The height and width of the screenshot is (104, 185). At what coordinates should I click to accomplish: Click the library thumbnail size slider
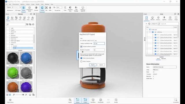23,95
